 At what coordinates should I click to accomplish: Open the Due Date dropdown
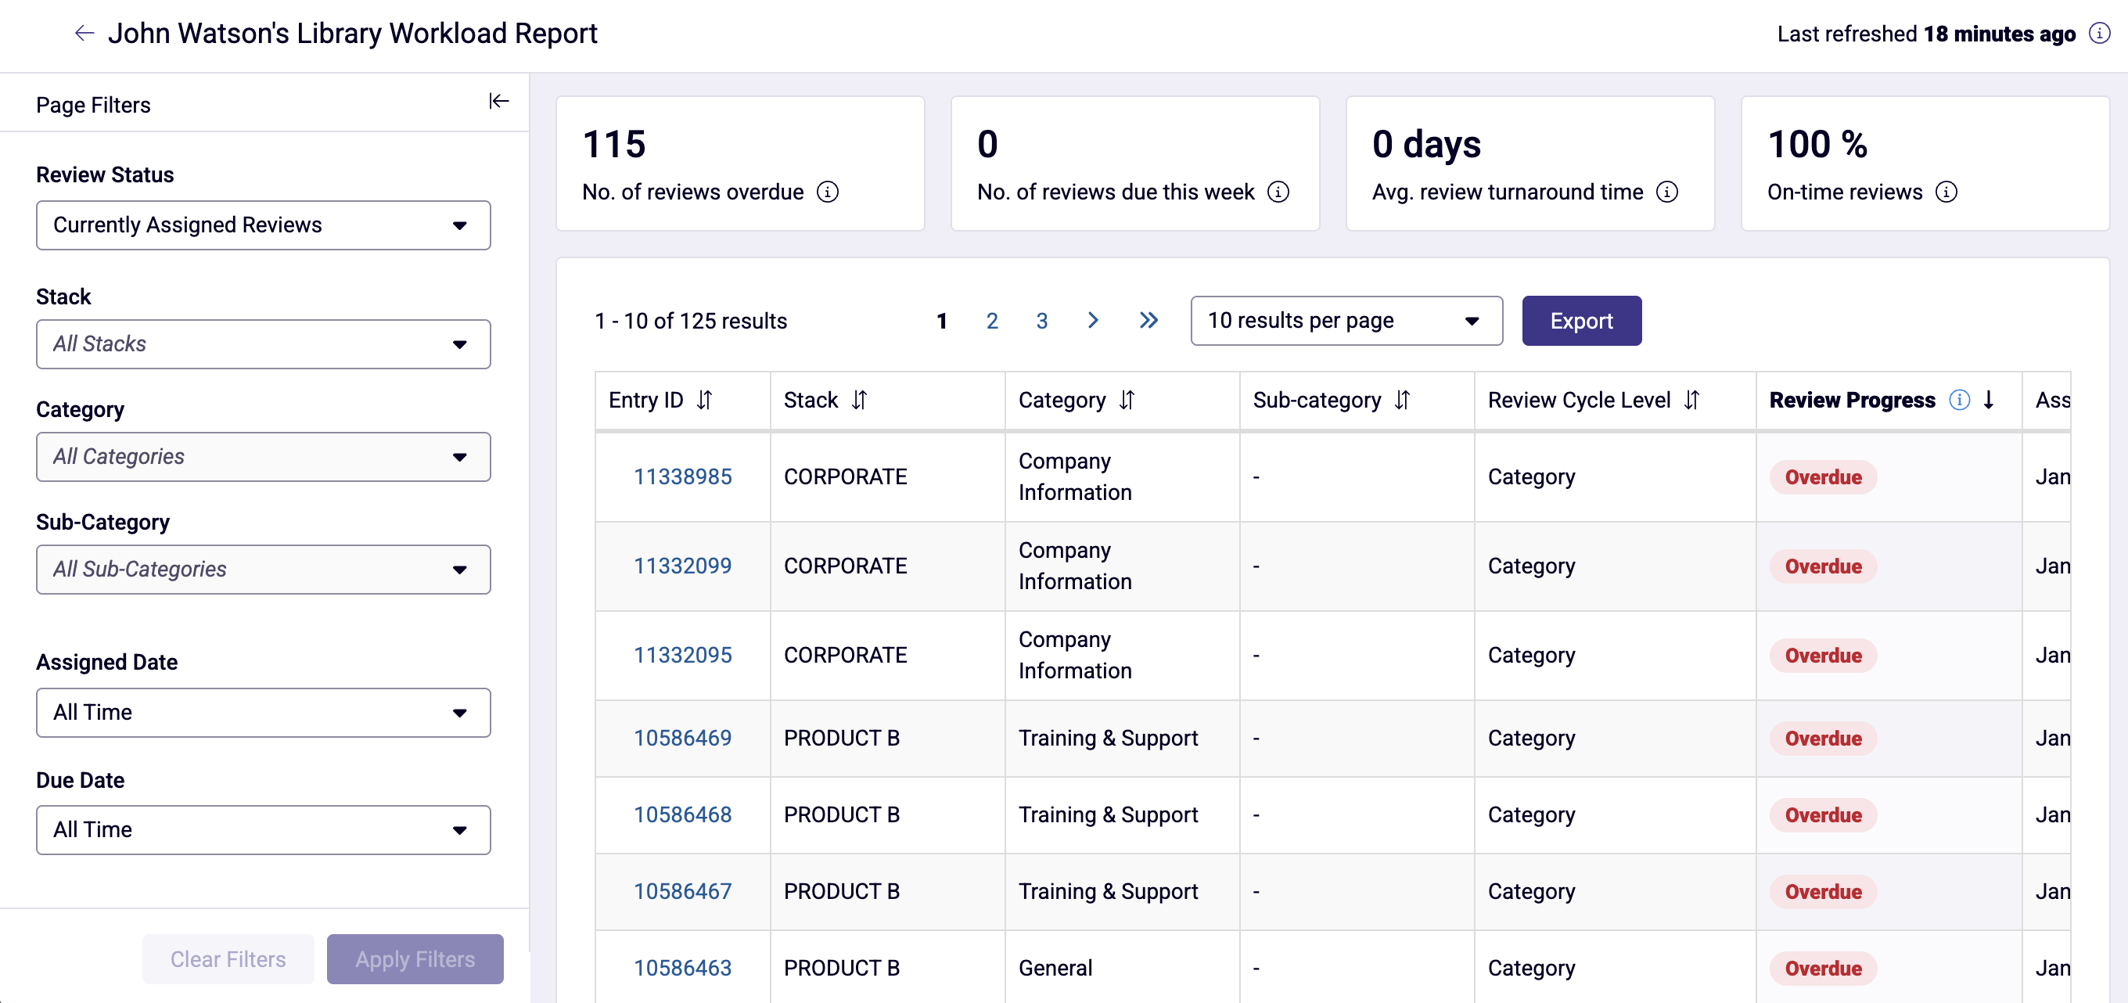tap(264, 829)
